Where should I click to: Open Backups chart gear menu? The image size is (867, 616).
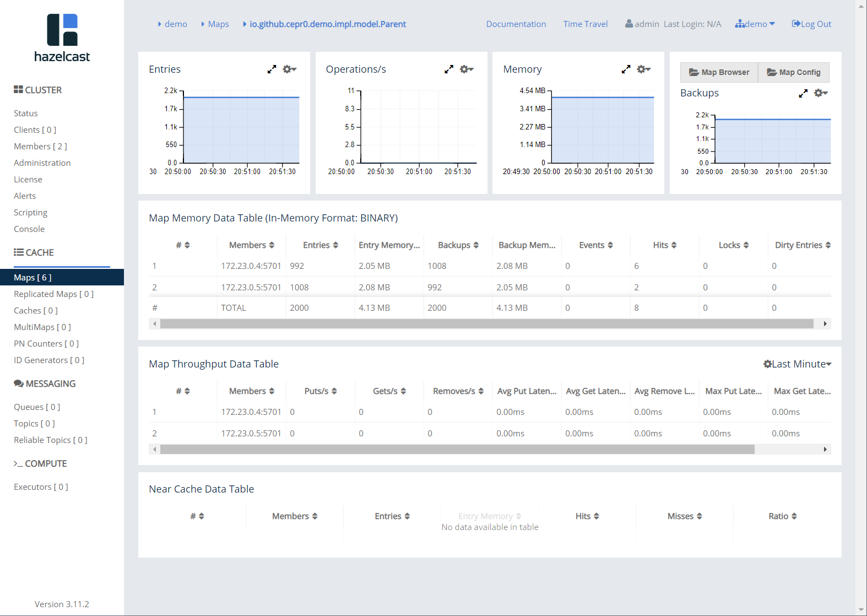821,93
